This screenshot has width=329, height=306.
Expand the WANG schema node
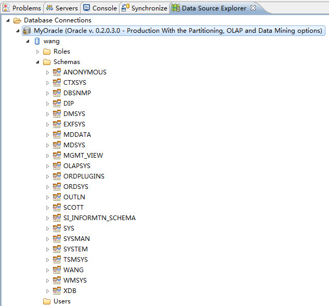pos(47,270)
